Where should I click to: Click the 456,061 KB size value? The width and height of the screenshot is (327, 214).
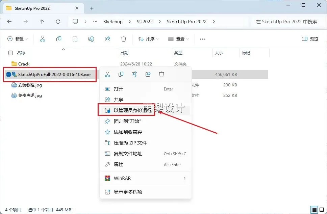[x=226, y=74]
